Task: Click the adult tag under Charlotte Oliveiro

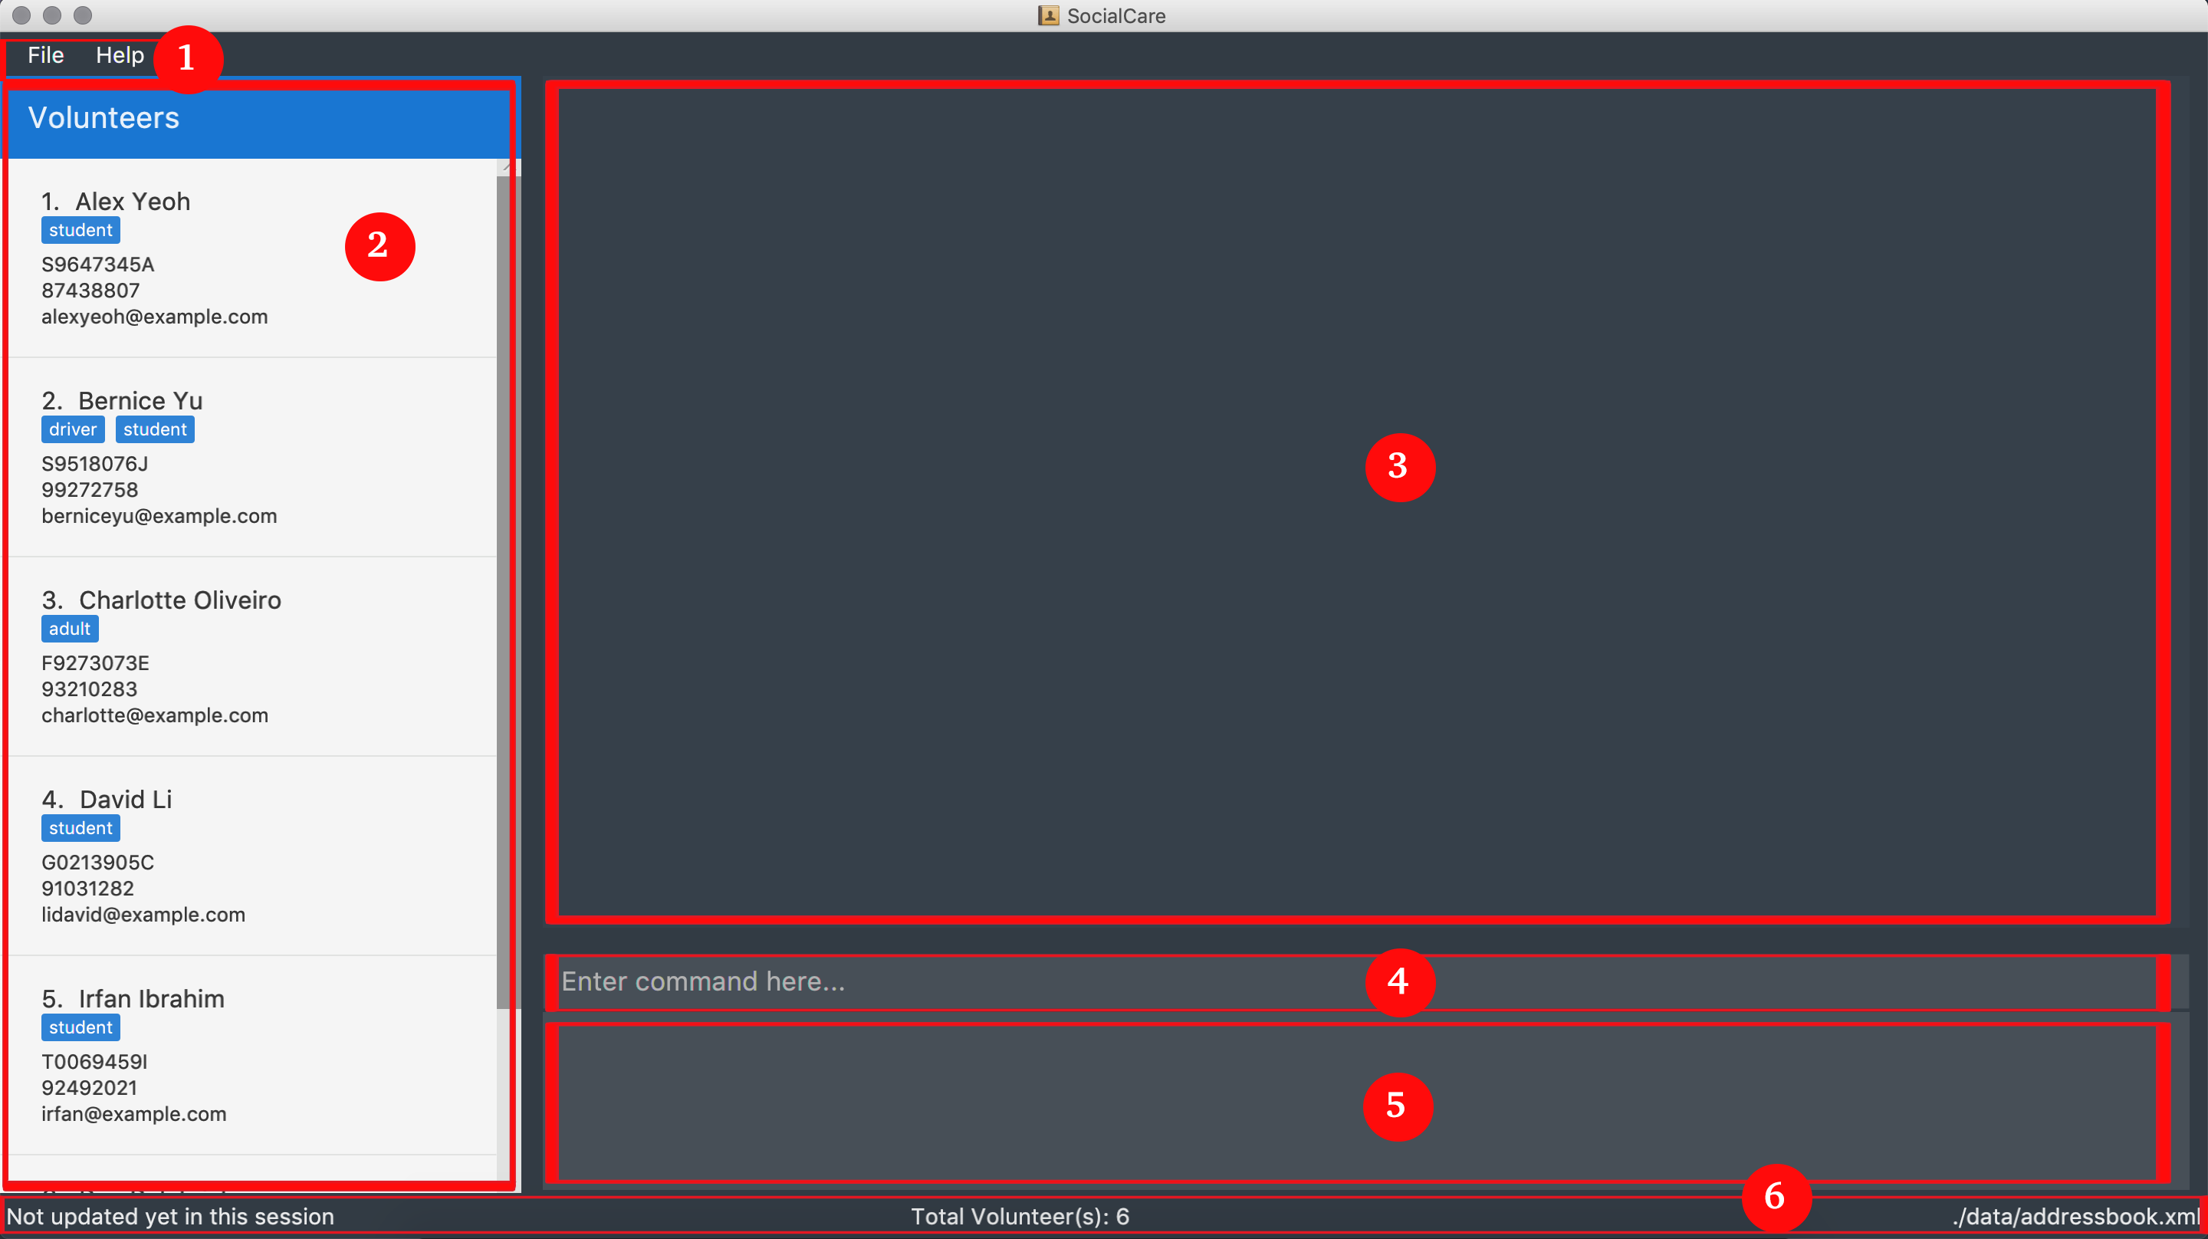Action: [x=70, y=629]
